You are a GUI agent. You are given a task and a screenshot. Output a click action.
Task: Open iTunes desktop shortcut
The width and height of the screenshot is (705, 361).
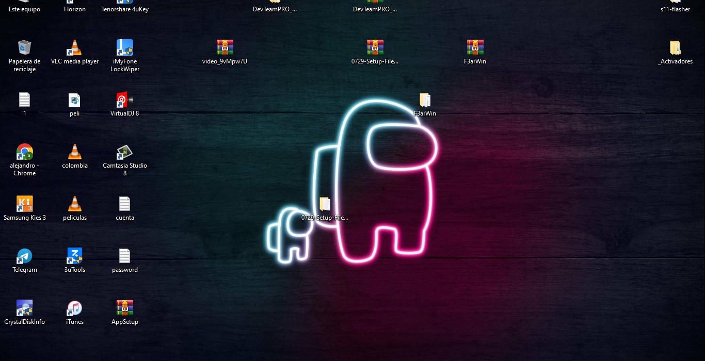point(74,308)
